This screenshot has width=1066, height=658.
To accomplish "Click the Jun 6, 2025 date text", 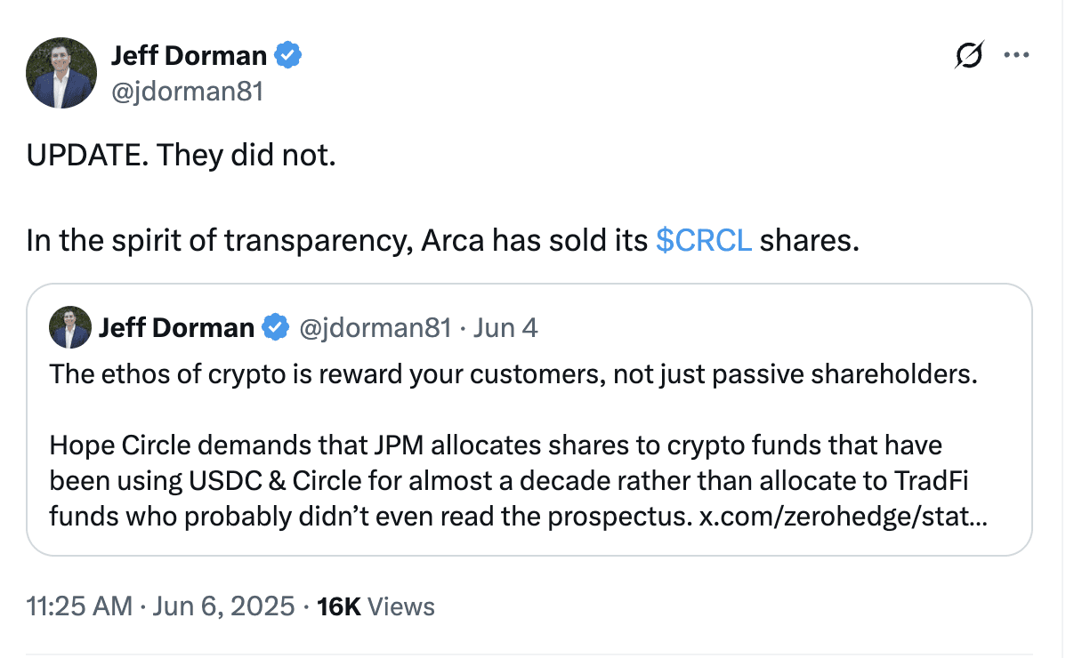I will pos(223,606).
